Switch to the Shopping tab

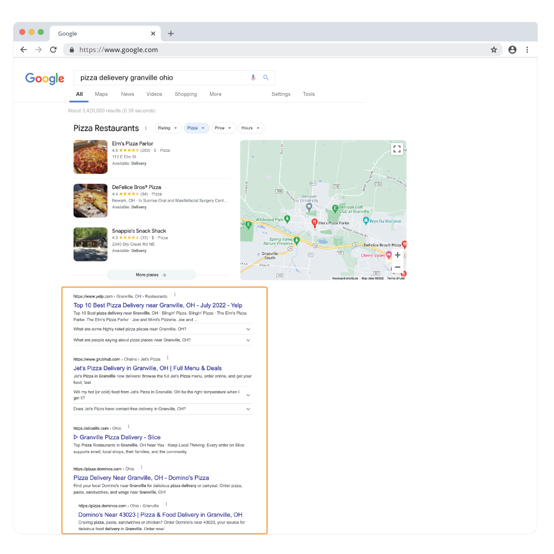point(186,94)
